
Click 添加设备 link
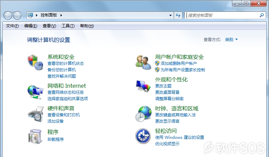(56, 121)
